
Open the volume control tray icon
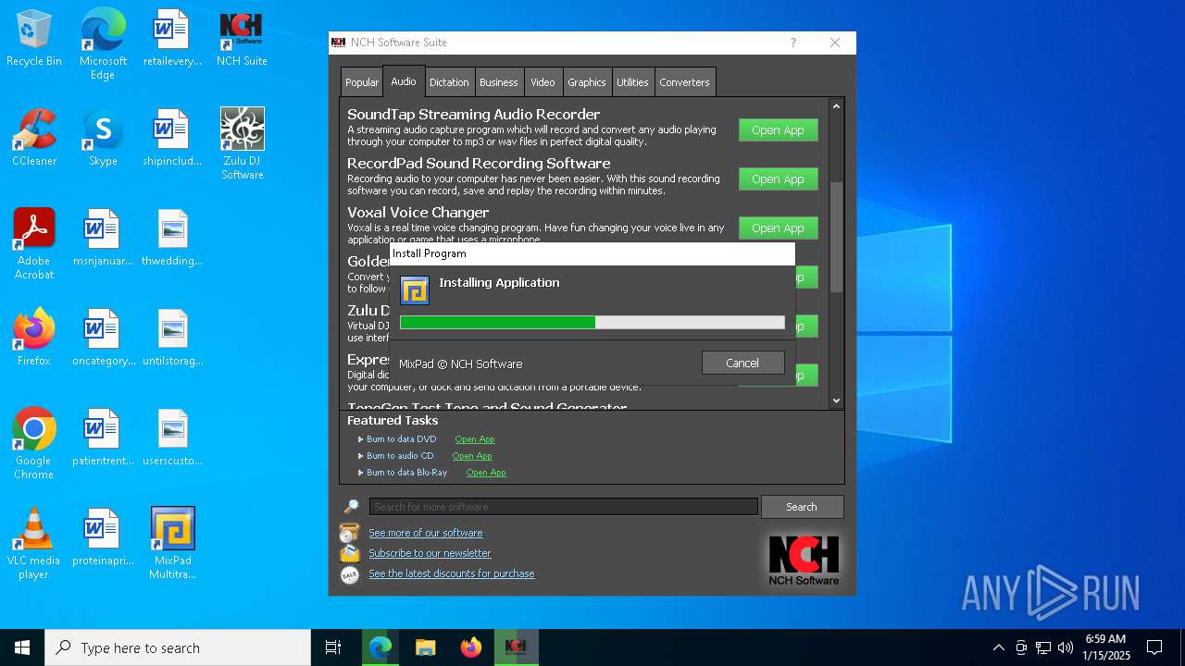point(1066,647)
